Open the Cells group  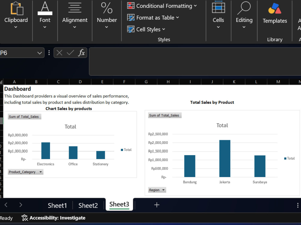coord(218,15)
